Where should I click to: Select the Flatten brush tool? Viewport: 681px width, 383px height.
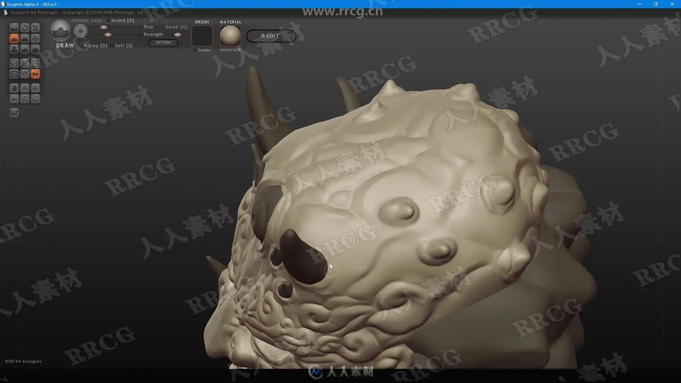[25, 39]
